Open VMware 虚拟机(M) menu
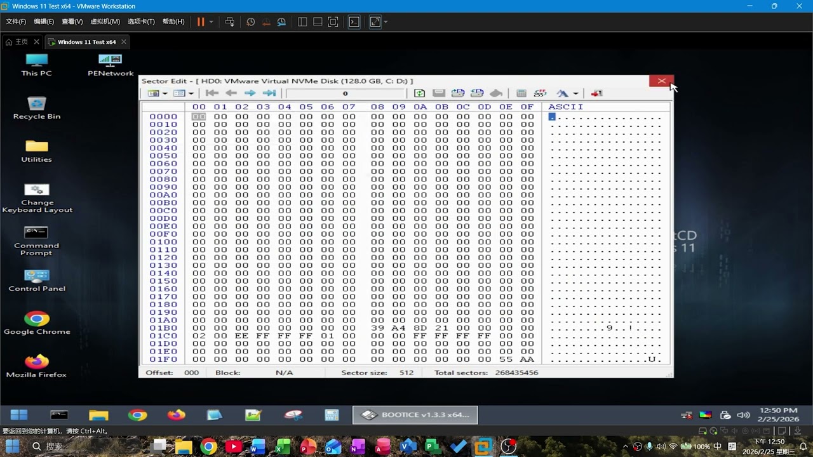The width and height of the screenshot is (813, 457). pos(105,22)
